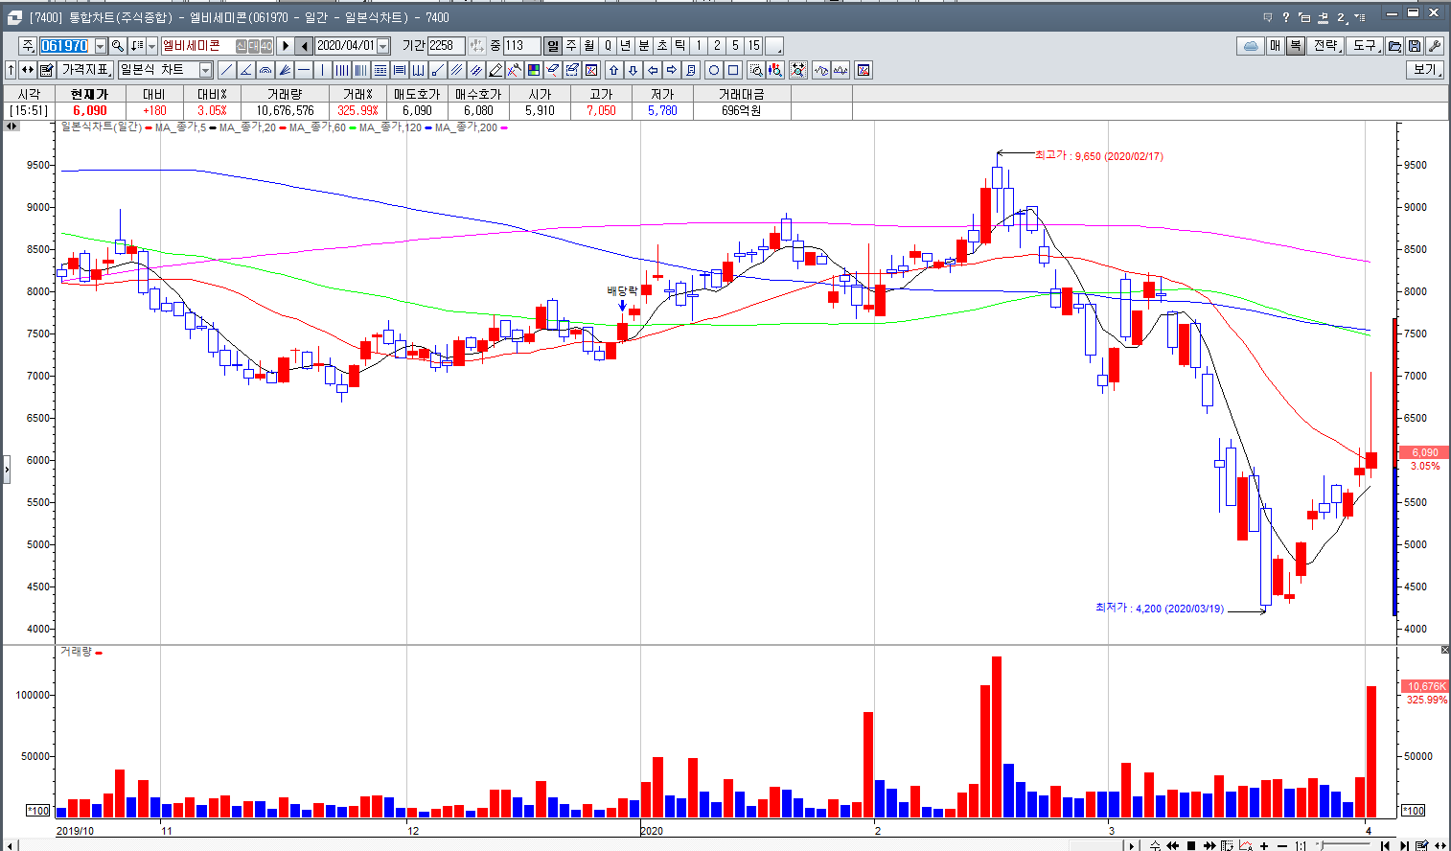Open the 전략 strategy dropdown
The height and width of the screenshot is (851, 1451).
click(x=1326, y=46)
